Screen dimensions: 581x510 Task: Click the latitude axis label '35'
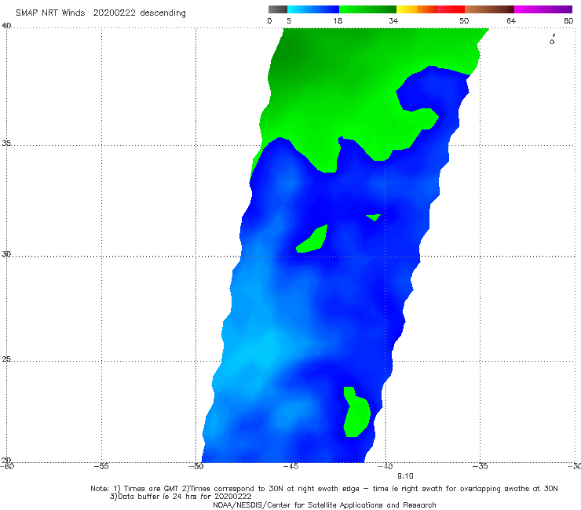(x=6, y=143)
